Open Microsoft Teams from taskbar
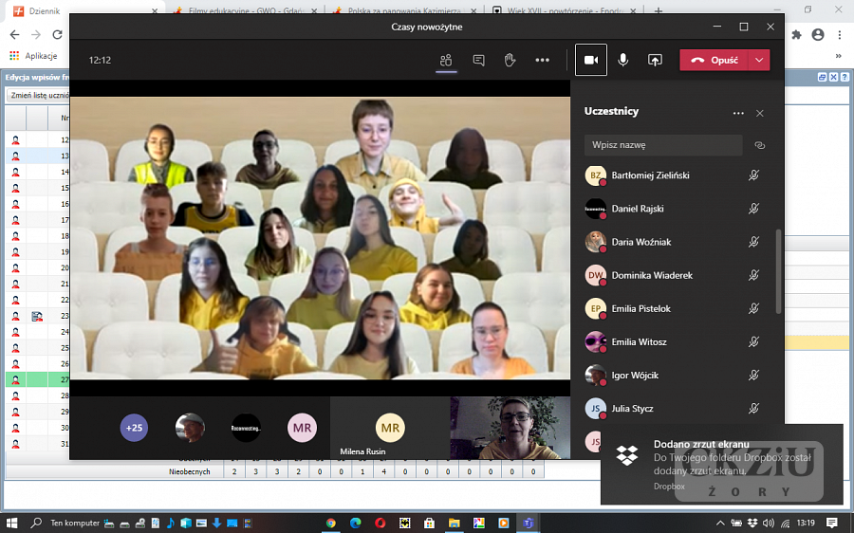Image resolution: width=854 pixels, height=533 pixels. [x=528, y=524]
